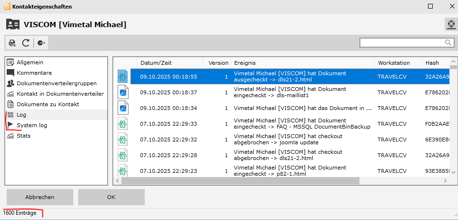The height and width of the screenshot is (220, 458).
Task: Switch to the System log section
Action: pos(31,125)
